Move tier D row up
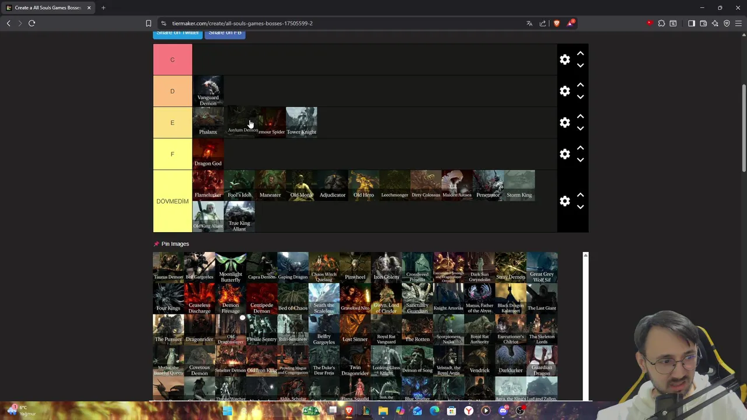The width and height of the screenshot is (747, 420). (580, 85)
